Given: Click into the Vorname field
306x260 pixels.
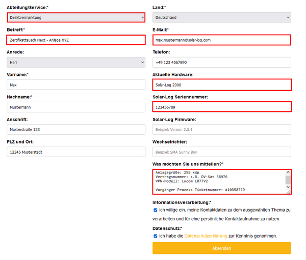Looking at the screenshot, I should (x=76, y=85).
